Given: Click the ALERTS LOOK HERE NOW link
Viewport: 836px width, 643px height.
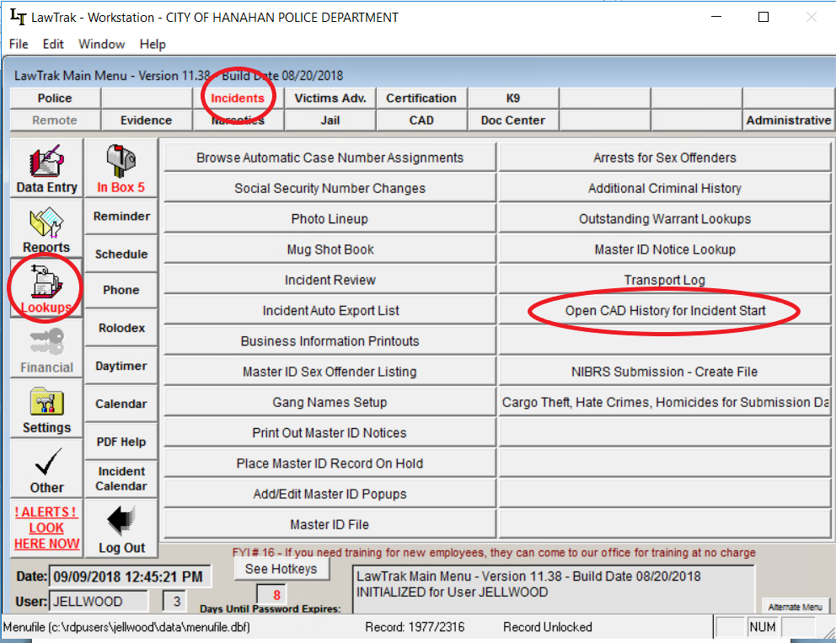Looking at the screenshot, I should click(46, 528).
